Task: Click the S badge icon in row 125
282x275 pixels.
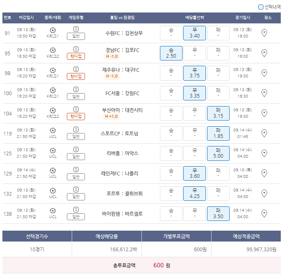Action: (x=76, y=149)
